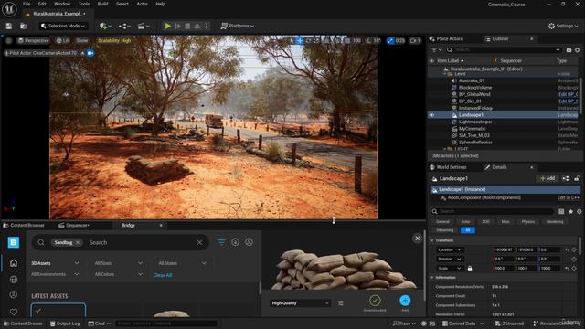Click Scalability: High warning label
This screenshot has width=585, height=329.
[114, 40]
